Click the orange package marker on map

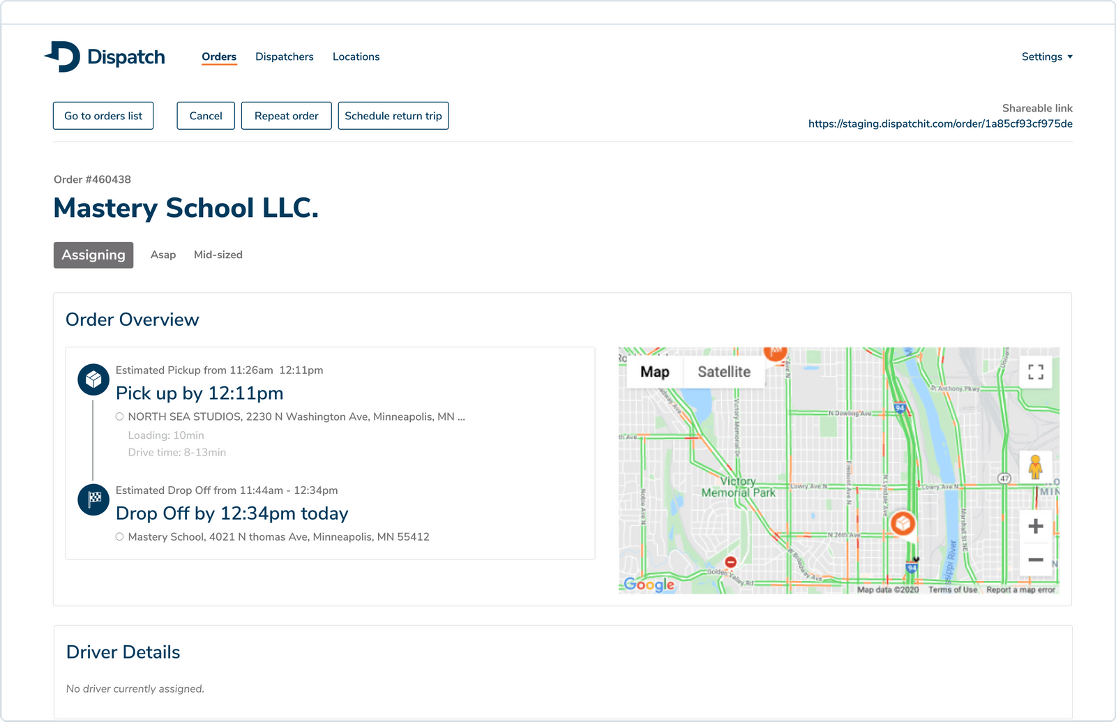click(x=903, y=523)
